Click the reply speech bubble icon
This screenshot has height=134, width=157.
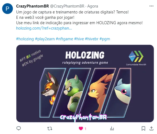coord(19,128)
